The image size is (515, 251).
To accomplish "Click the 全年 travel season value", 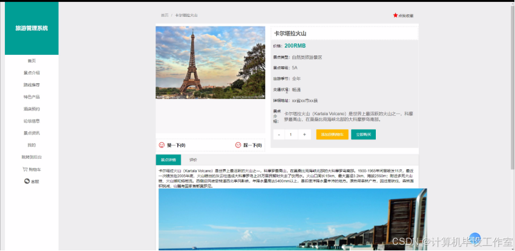I will pos(297,78).
